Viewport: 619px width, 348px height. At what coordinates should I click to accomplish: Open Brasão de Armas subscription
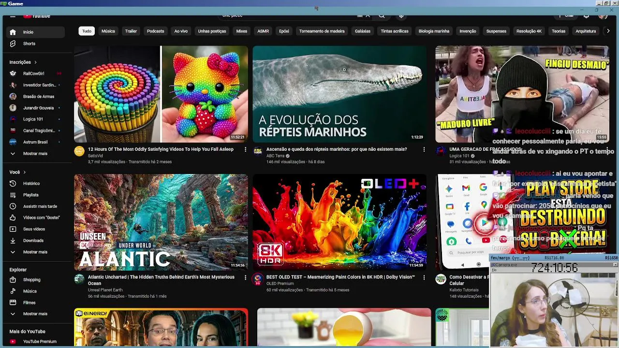[35, 96]
